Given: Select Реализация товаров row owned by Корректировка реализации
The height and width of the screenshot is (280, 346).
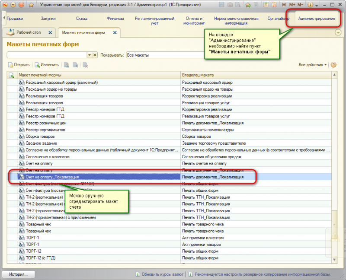Looking at the screenshot, I should click(x=169, y=96).
